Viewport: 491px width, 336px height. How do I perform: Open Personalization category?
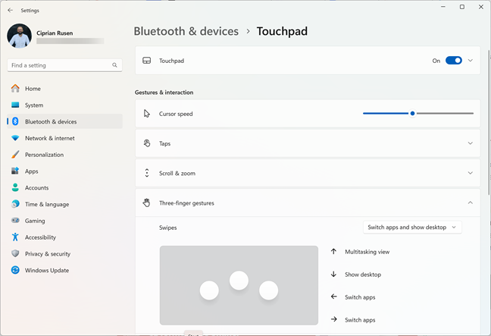coord(65,155)
